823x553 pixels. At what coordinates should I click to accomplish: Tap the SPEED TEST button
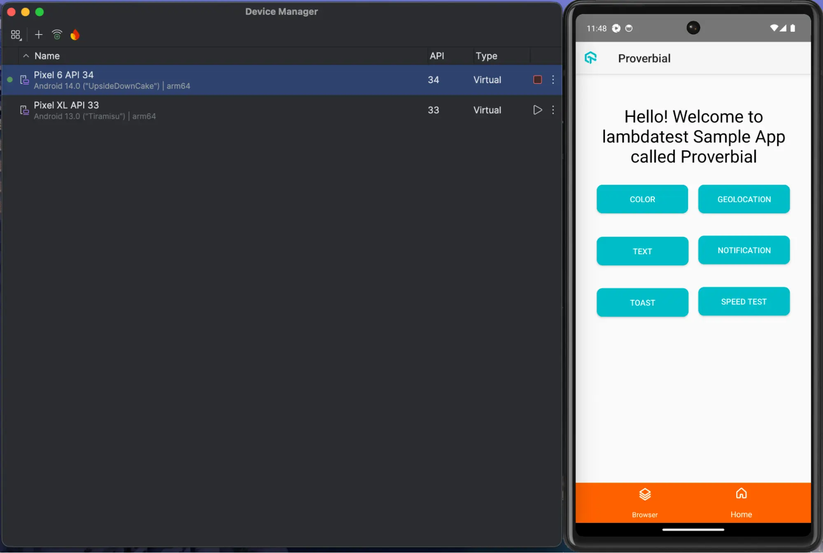(x=744, y=302)
